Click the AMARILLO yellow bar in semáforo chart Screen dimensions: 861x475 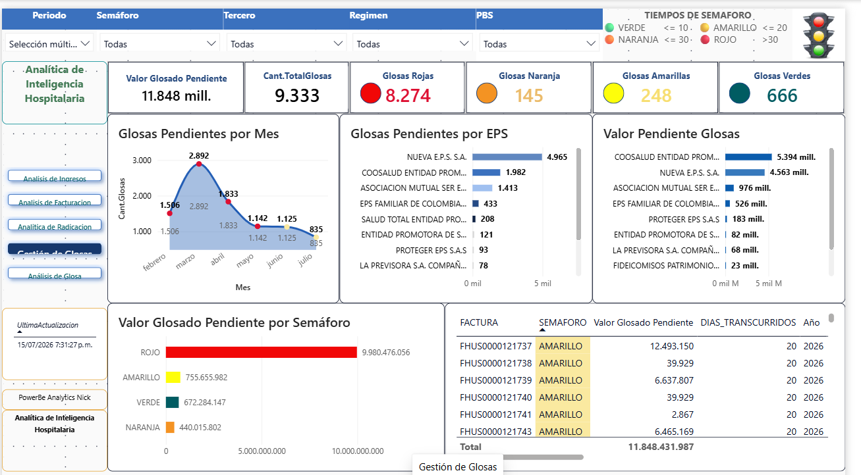[173, 378]
